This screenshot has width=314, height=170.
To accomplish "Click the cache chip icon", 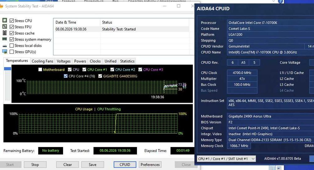I will [4, 33].
